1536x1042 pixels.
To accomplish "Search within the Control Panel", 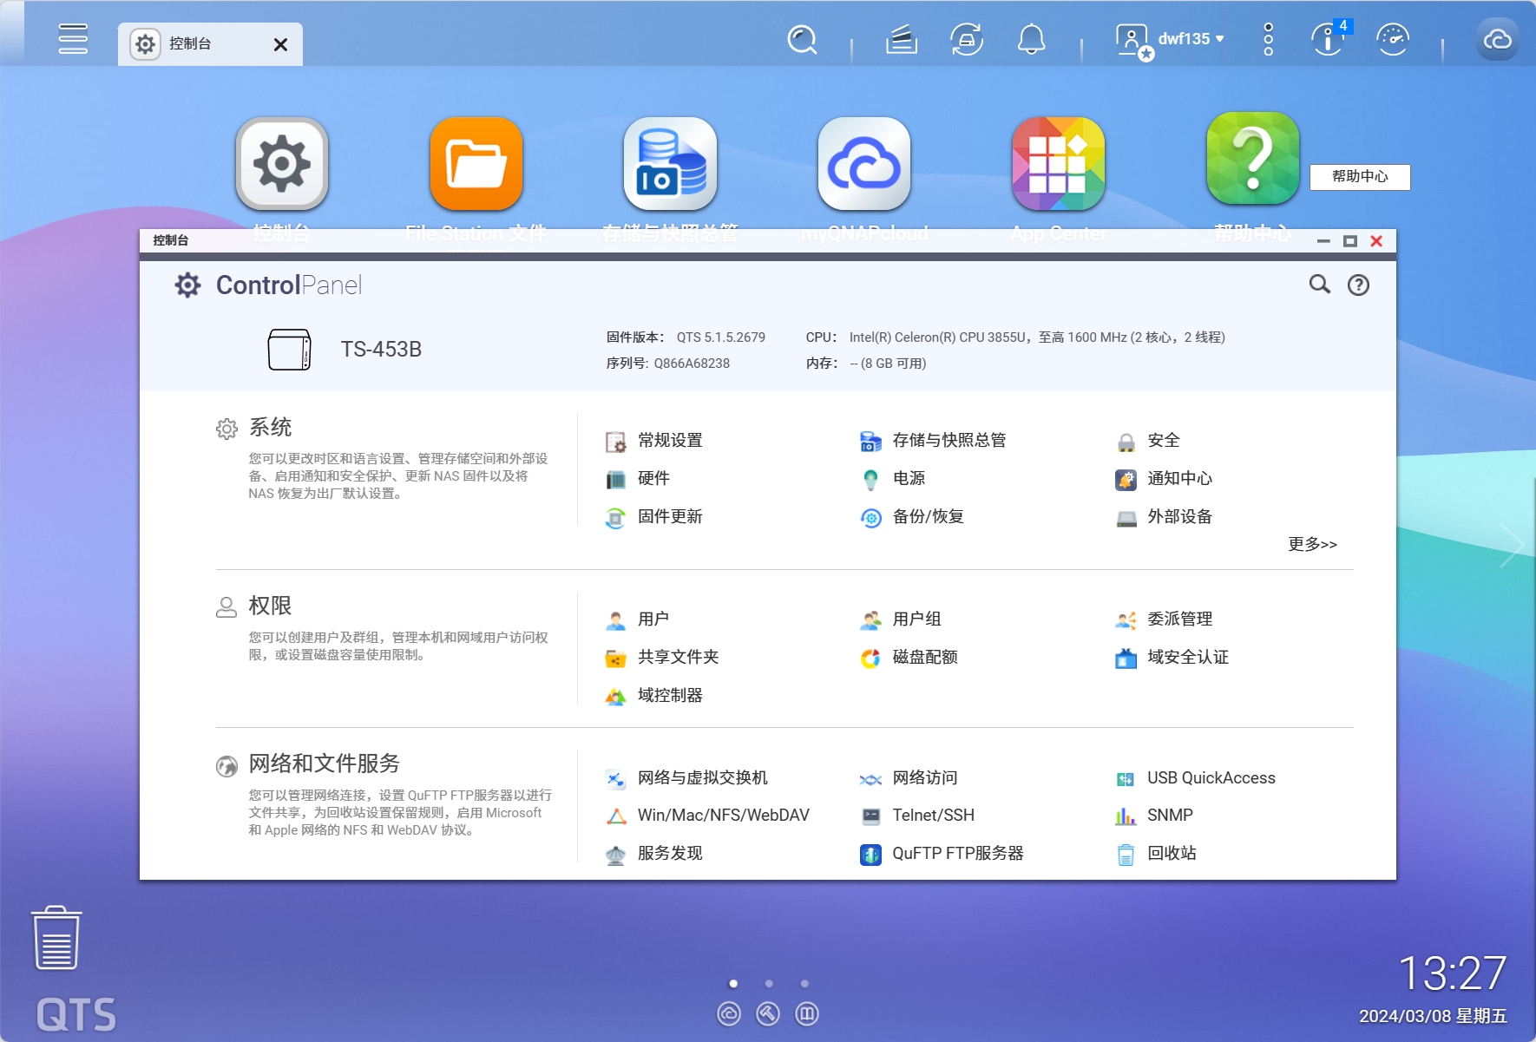I will [1319, 285].
